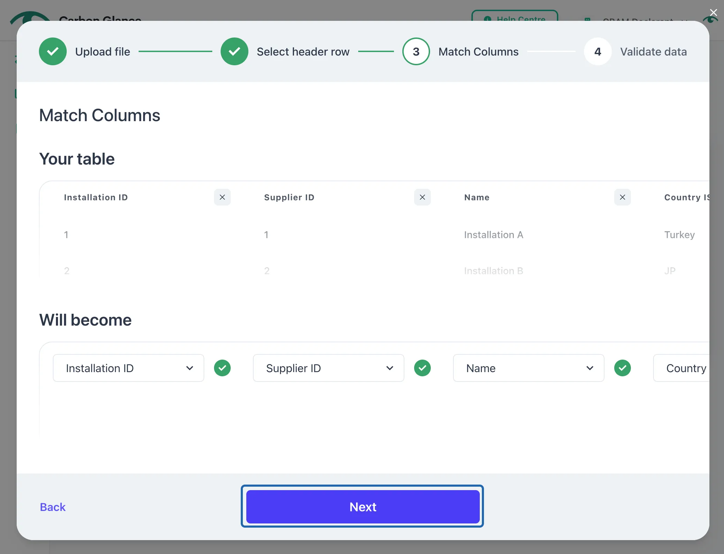Remove the Name column mapping

point(623,197)
